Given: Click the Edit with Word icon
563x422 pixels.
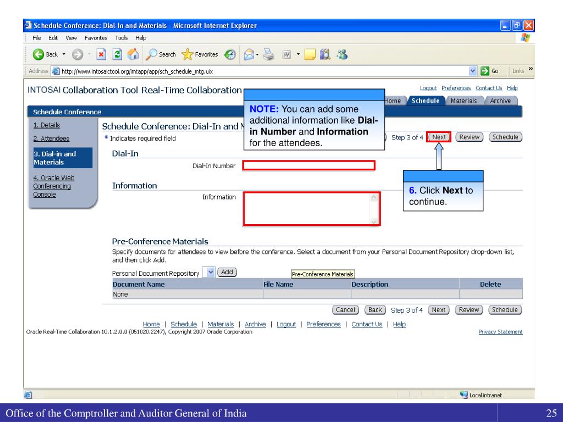Looking at the screenshot, I should point(286,54).
